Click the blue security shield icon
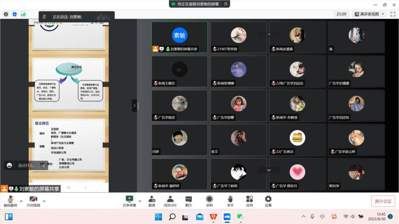The width and height of the screenshot is (399, 224). (x=14, y=14)
